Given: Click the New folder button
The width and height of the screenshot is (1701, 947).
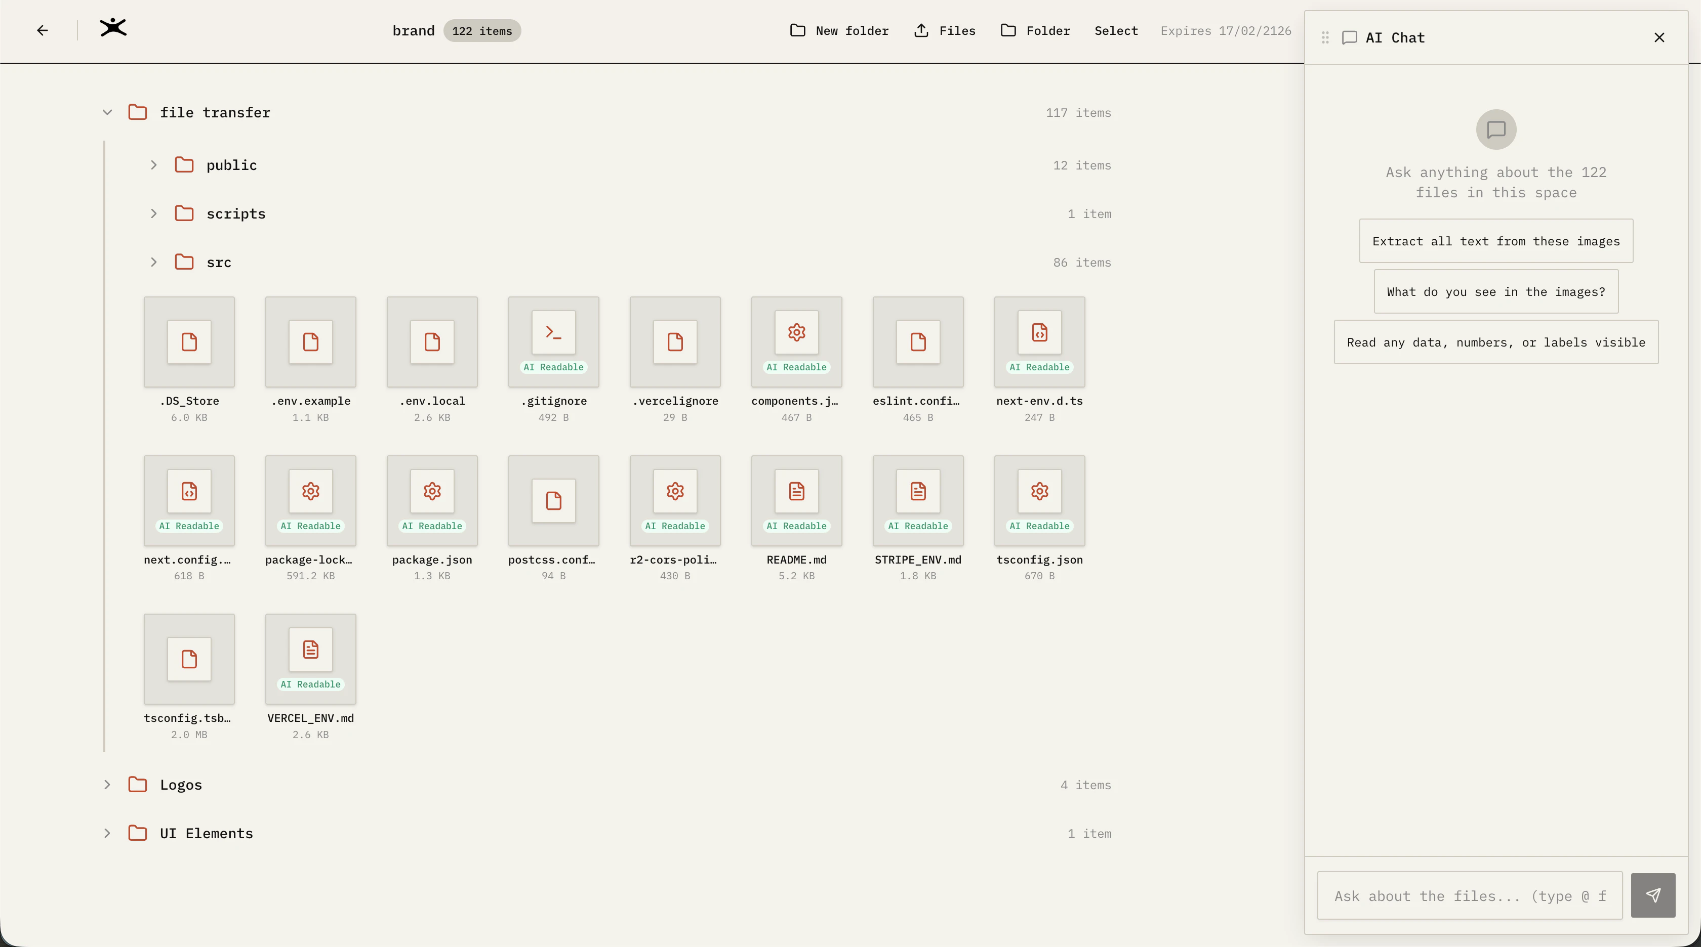Looking at the screenshot, I should pyautogui.click(x=839, y=31).
